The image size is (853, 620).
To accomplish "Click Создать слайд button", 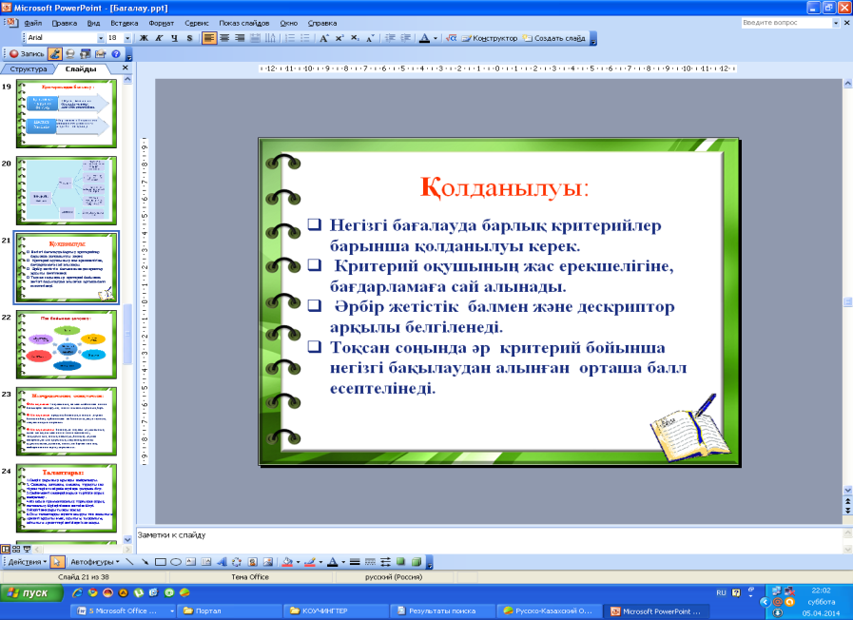I will click(x=553, y=38).
